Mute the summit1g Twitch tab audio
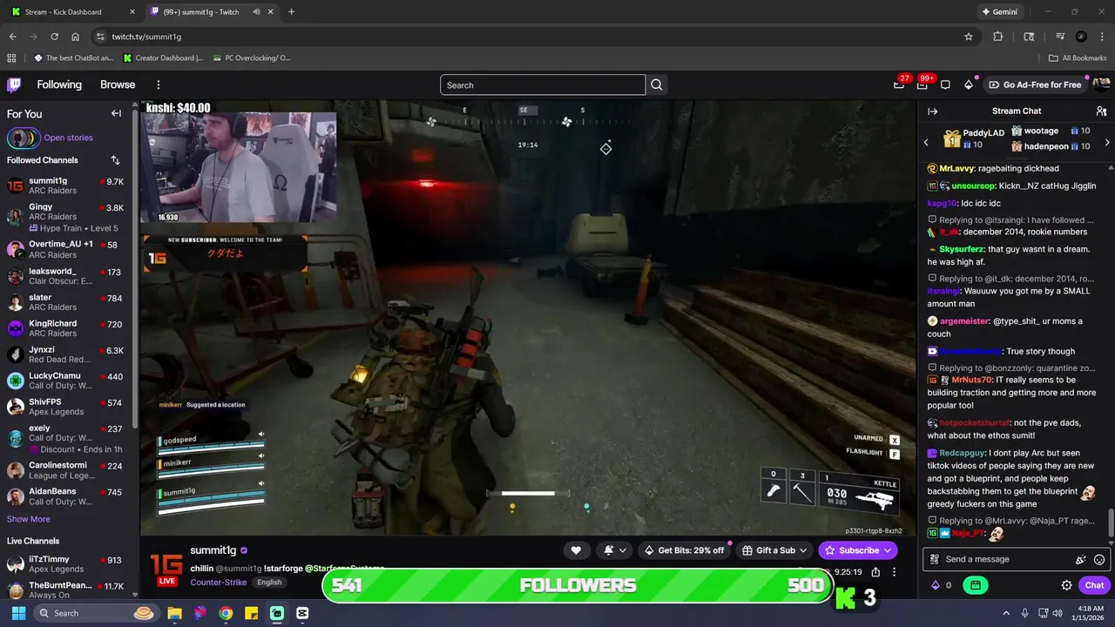The width and height of the screenshot is (1115, 627). coord(256,12)
